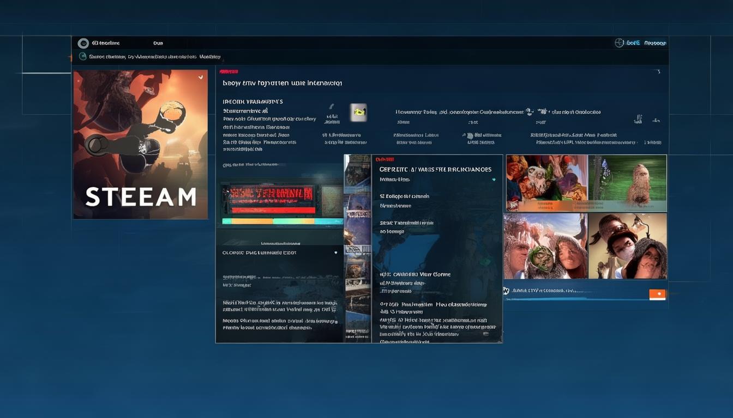Click the blue progress bar under the screenshots

(x=575, y=298)
